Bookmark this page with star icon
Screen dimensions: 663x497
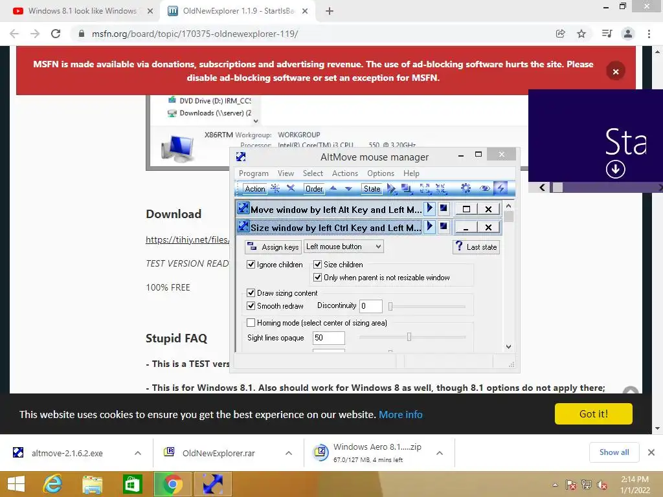pos(581,34)
